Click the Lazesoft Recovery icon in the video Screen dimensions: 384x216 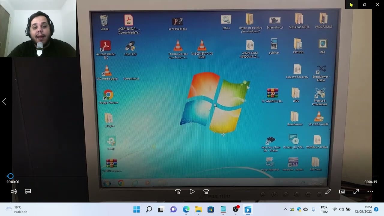(297, 72)
